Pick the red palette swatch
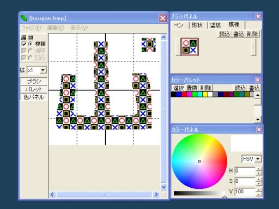Image resolution: width=279 pixels, height=209 pixels. 184,94
